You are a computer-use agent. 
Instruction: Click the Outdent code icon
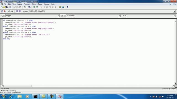click(20, 11)
